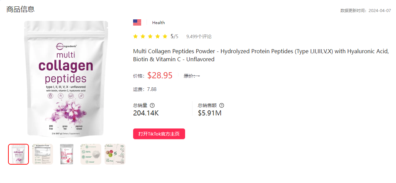This screenshot has width=396, height=183.
Task: Open the Health category label
Action: coord(158,23)
